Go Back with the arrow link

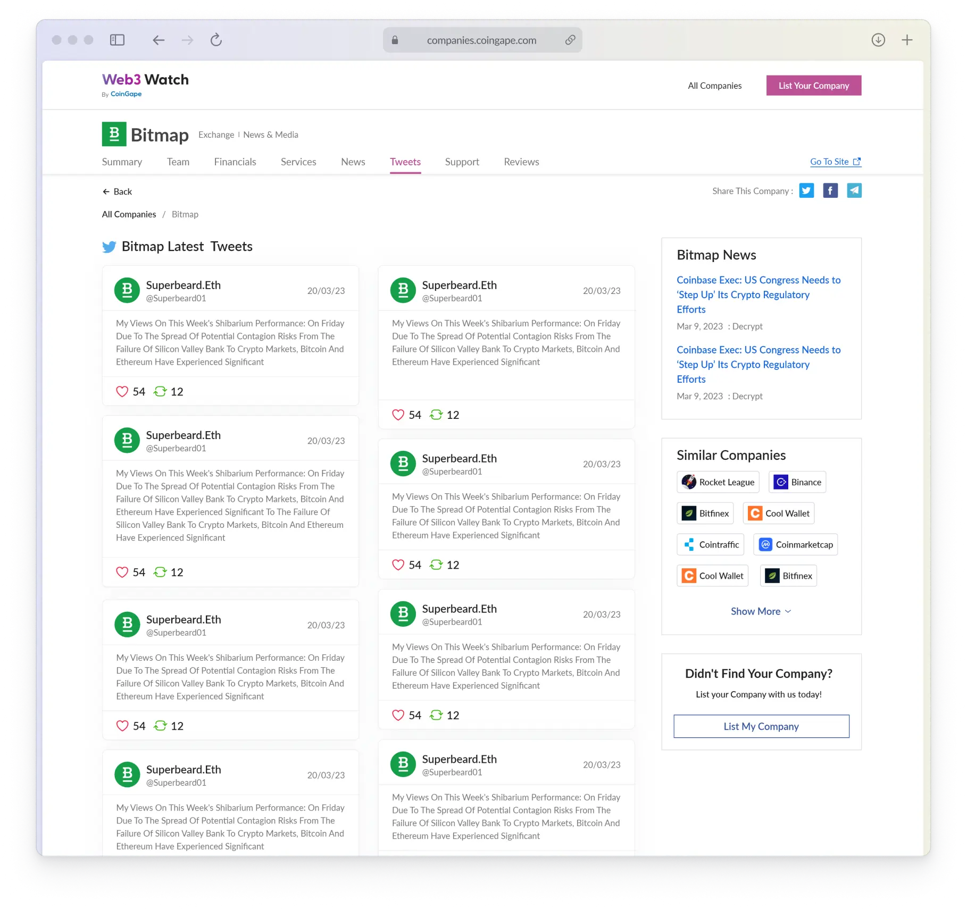pos(117,191)
